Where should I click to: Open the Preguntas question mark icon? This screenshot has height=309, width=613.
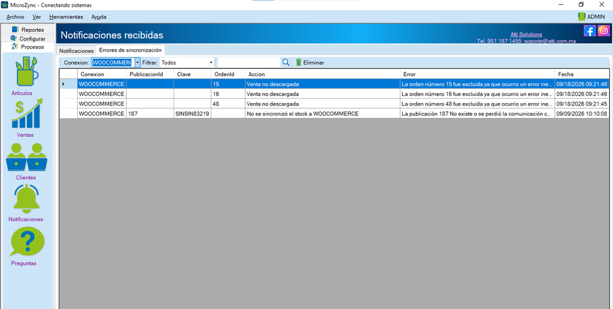[x=27, y=242]
